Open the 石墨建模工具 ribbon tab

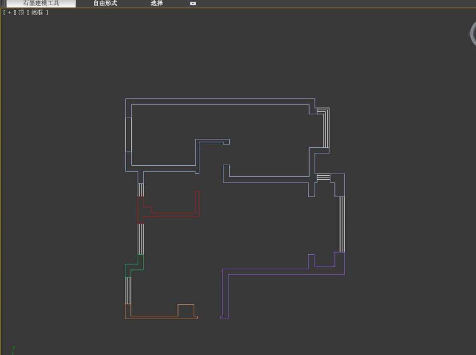[41, 3]
